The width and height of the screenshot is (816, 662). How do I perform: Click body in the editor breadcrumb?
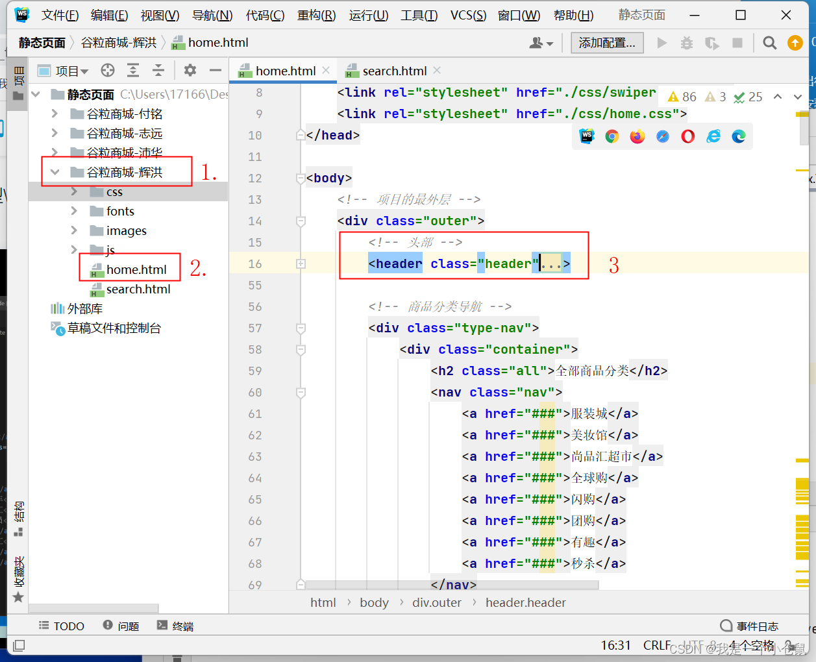[x=374, y=602]
